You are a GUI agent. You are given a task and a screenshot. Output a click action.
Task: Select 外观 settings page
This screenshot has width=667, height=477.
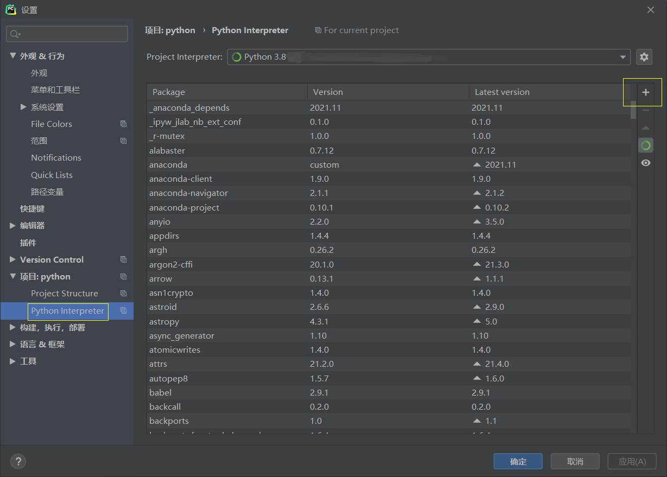point(39,73)
